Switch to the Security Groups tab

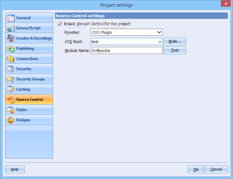29,79
